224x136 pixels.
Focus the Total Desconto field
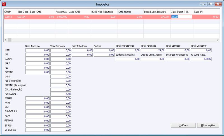201,50
